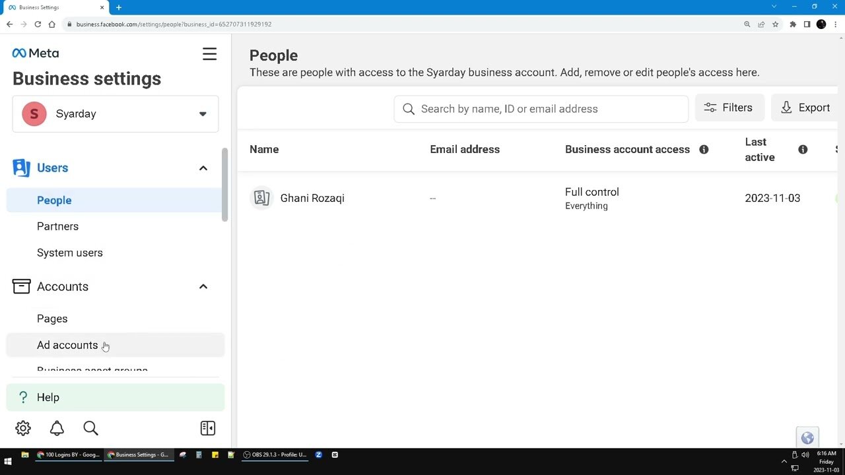Open OBS Studio from the taskbar
845x475 pixels.
pos(275,455)
